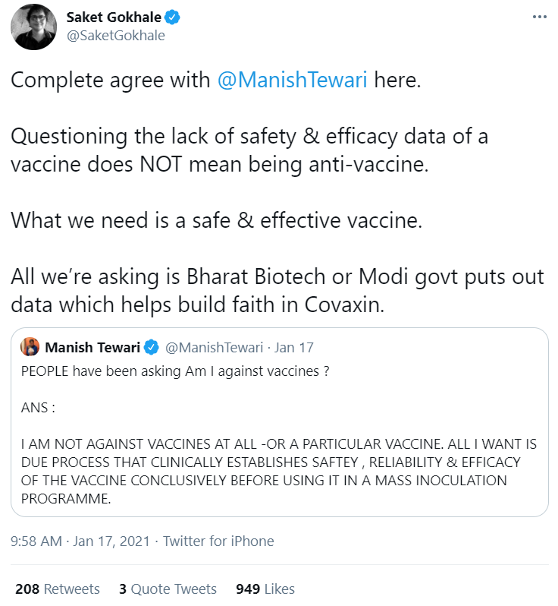Open the three-dot more options menu
Screen dimensions: 558x606
click(539, 18)
